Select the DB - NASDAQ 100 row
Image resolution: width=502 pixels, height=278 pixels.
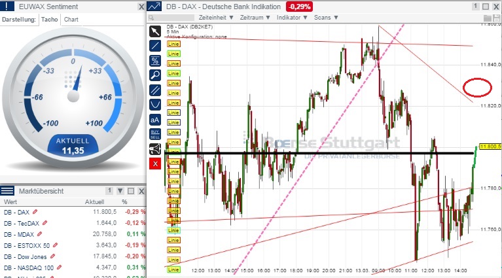tap(73, 268)
